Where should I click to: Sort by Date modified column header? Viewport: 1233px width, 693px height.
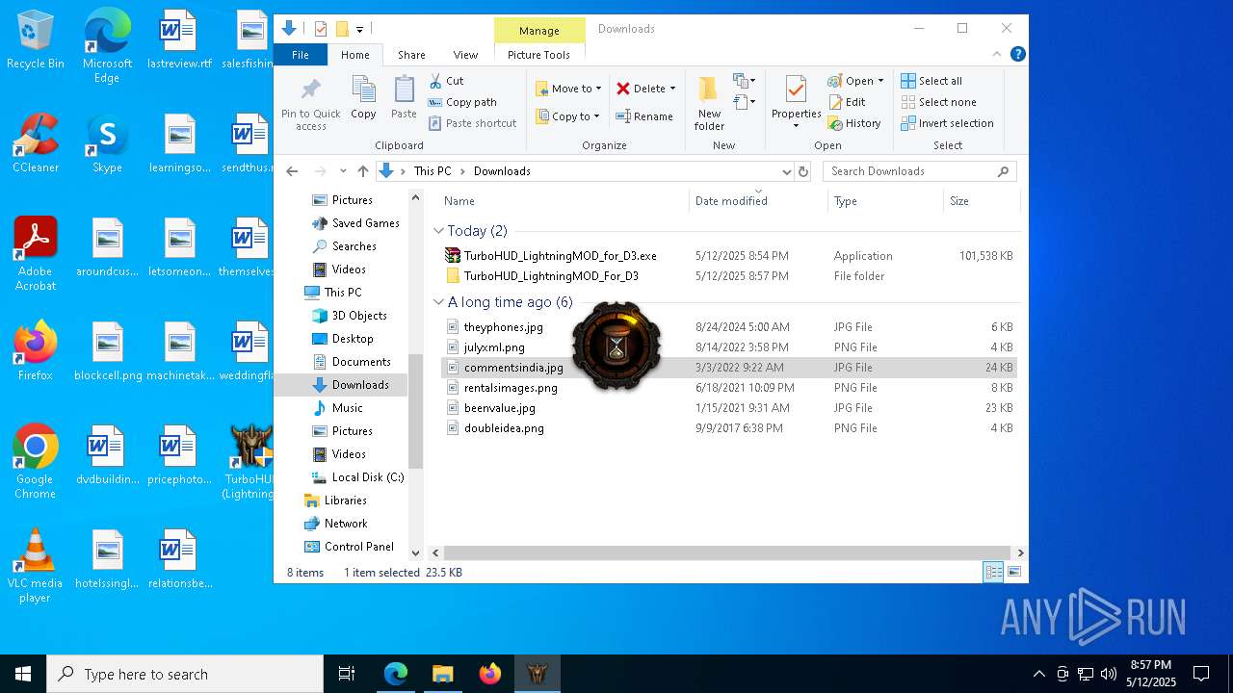coord(758,200)
